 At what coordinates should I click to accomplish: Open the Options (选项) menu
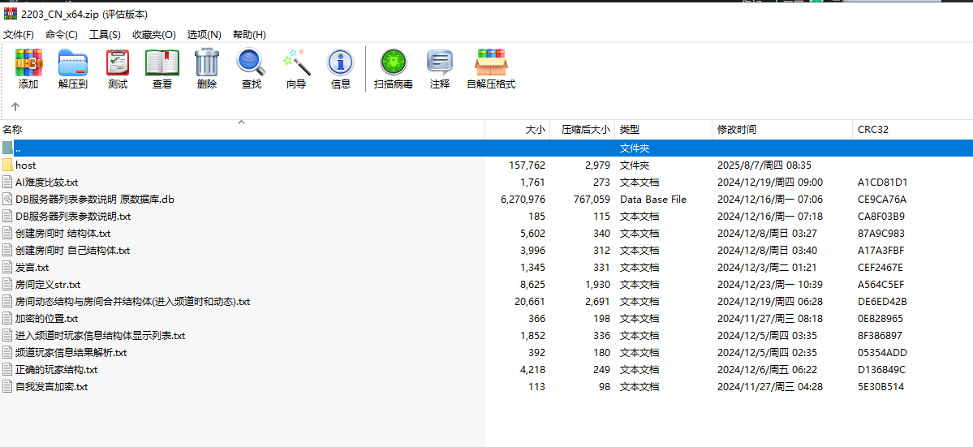(x=205, y=34)
